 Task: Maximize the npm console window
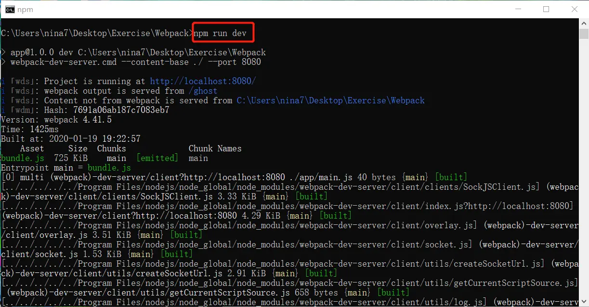tap(546, 9)
